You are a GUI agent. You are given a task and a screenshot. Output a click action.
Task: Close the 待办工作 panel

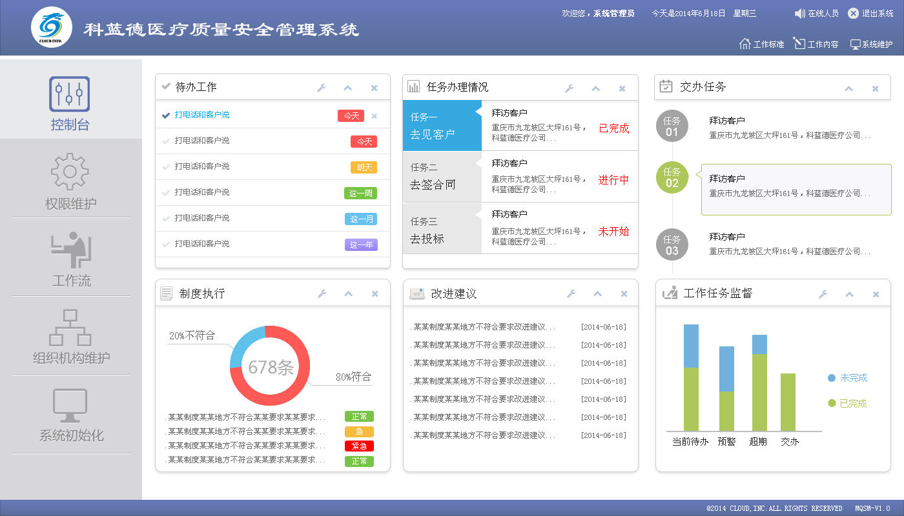(375, 88)
